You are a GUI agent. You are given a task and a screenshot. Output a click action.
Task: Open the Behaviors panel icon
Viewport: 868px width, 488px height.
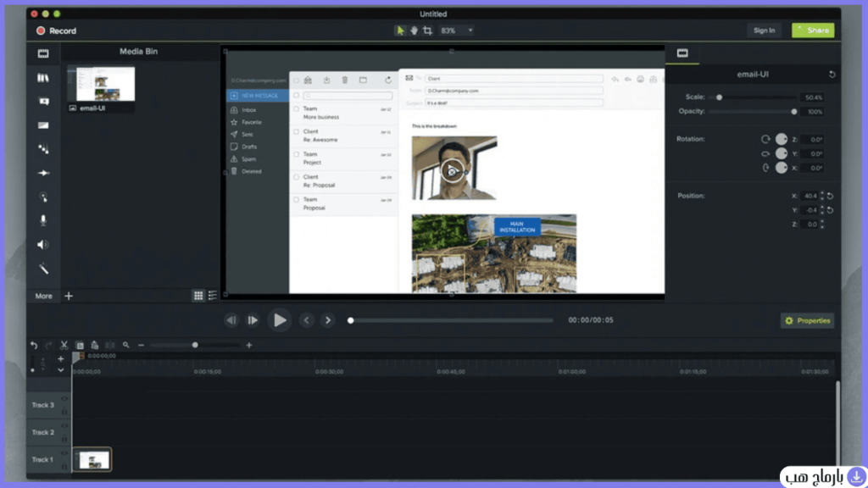click(43, 149)
